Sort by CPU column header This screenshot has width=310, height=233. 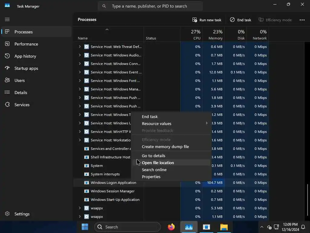point(191,35)
